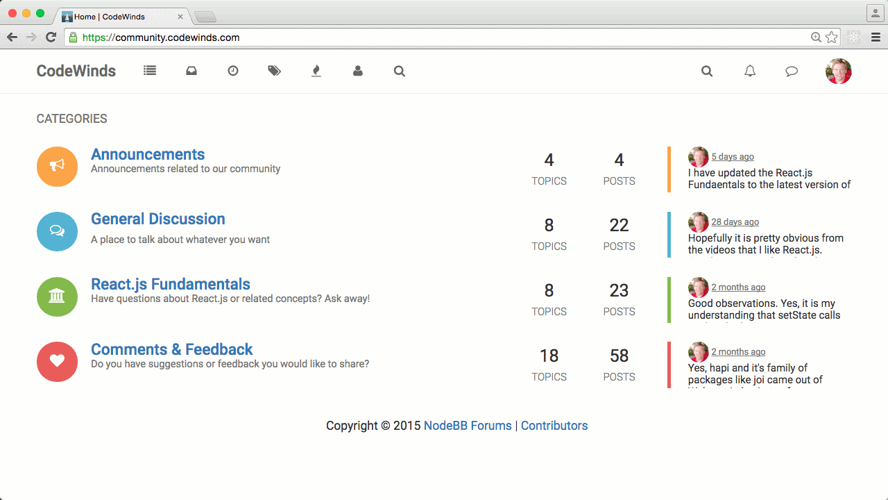The image size is (888, 500).
Task: Close the 'Home | CodeWinds' tab
Action: pos(180,17)
